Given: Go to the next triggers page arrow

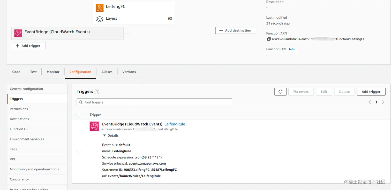Looking at the screenshot, I should click(x=383, y=102).
